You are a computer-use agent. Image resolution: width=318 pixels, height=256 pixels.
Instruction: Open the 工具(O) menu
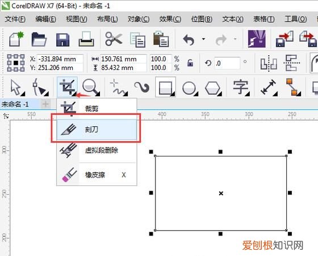[296, 19]
